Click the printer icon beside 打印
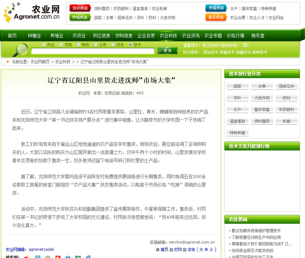 171,250
